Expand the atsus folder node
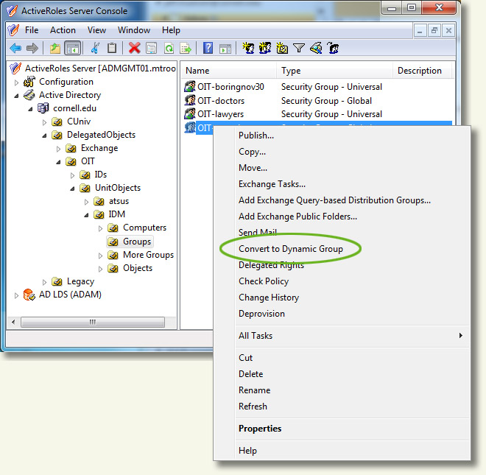The width and height of the screenshot is (486, 475). (86, 203)
